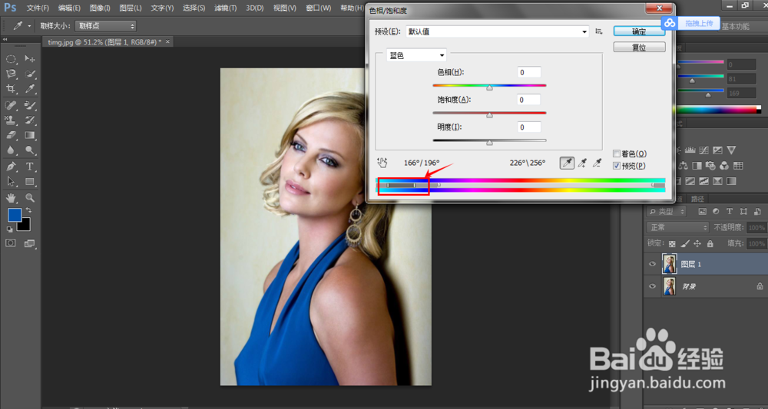Image resolution: width=768 pixels, height=409 pixels.
Task: Choose the Type tool
Action: (30, 167)
